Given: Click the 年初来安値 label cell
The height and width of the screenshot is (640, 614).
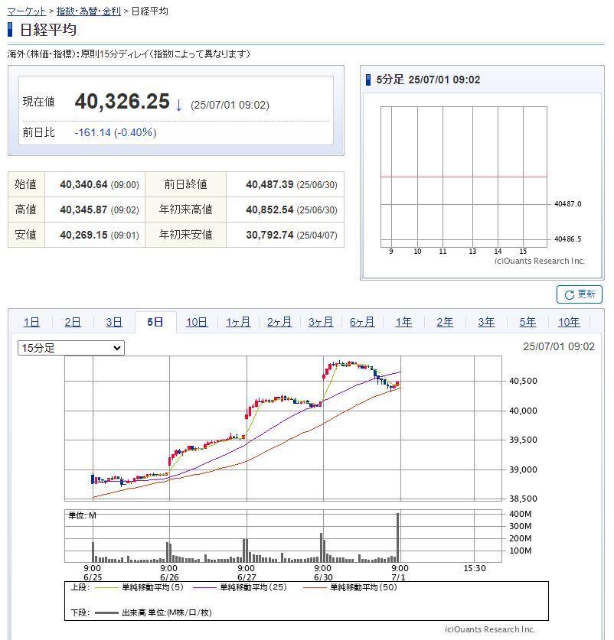Looking at the screenshot, I should coord(185,235).
